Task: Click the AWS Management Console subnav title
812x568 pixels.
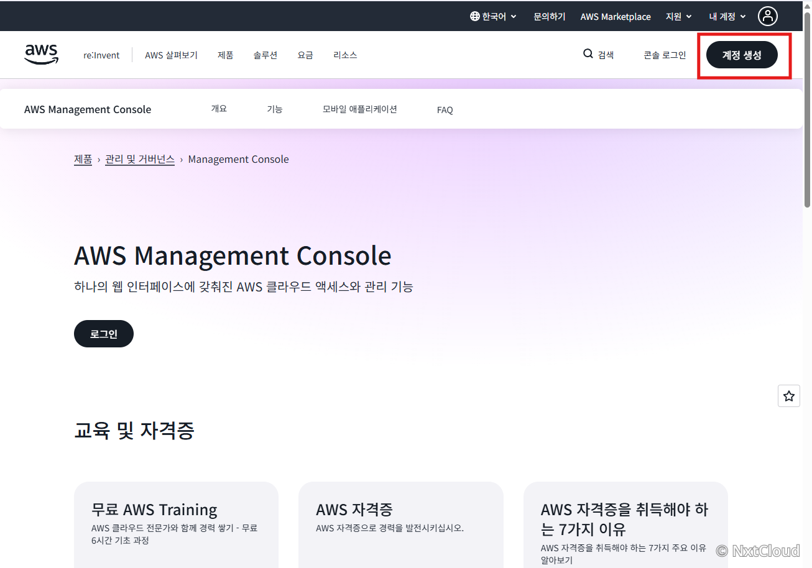Action: (x=88, y=109)
